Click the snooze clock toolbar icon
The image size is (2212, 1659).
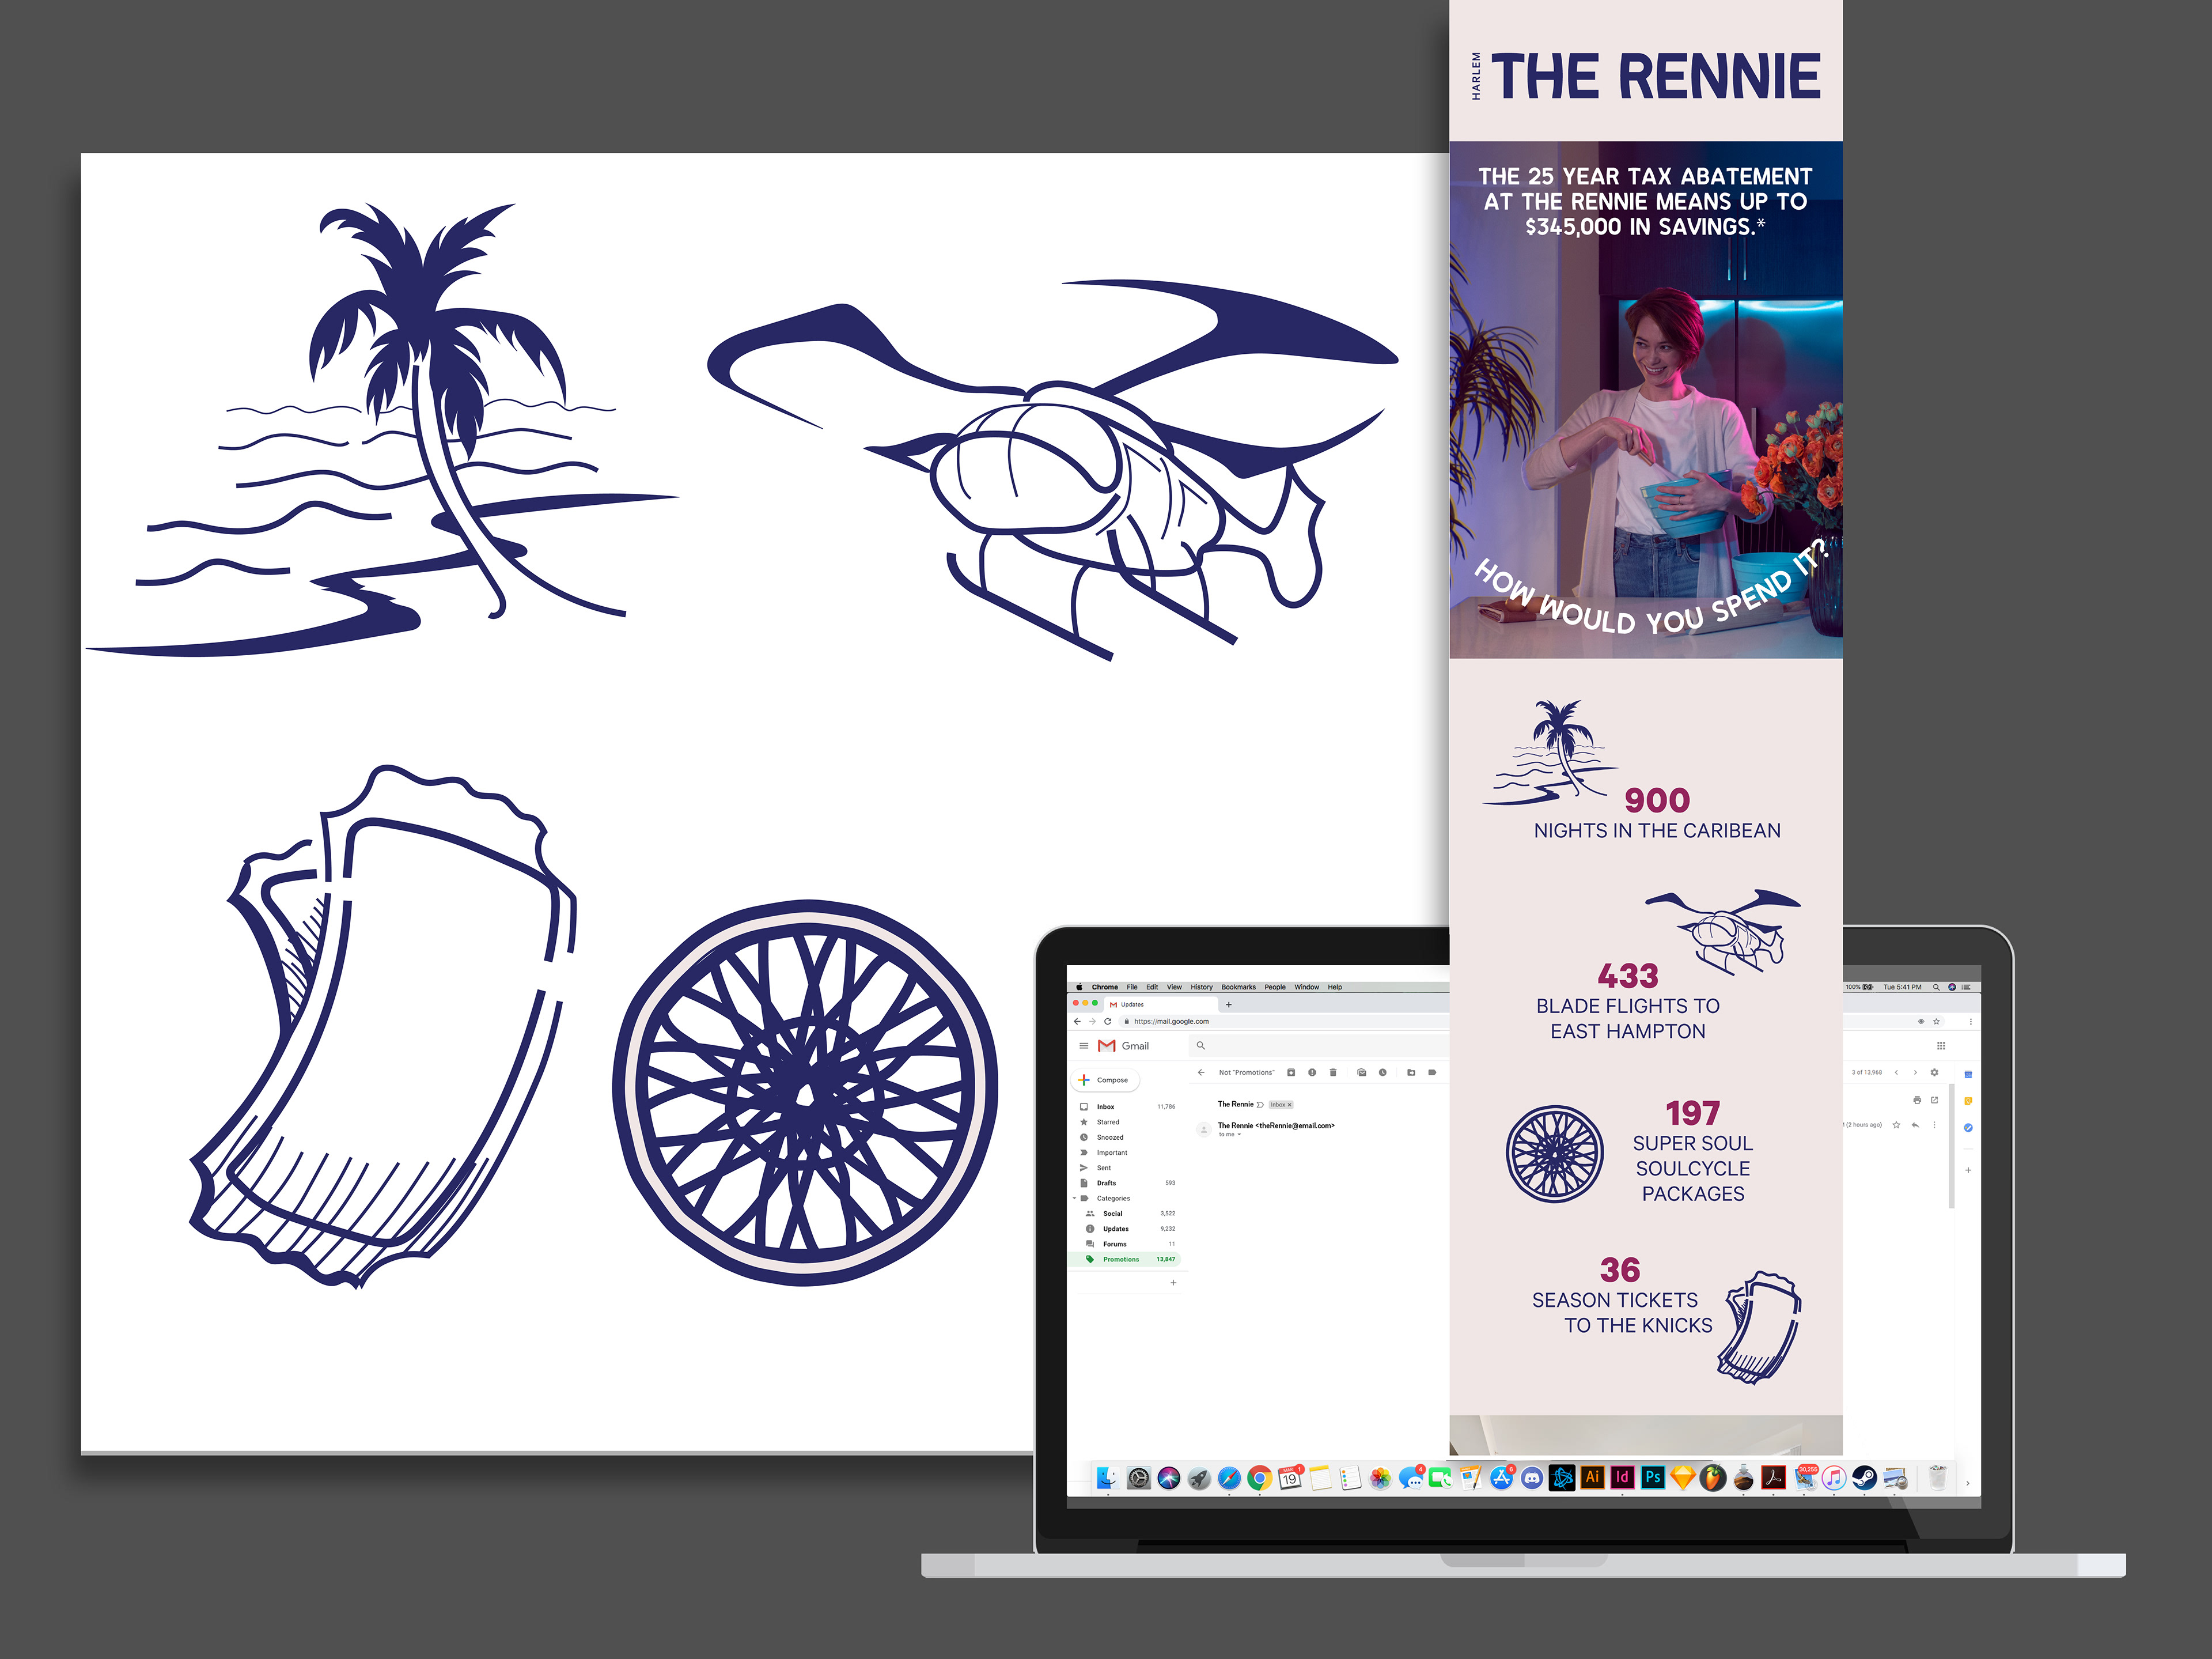(x=1383, y=1072)
